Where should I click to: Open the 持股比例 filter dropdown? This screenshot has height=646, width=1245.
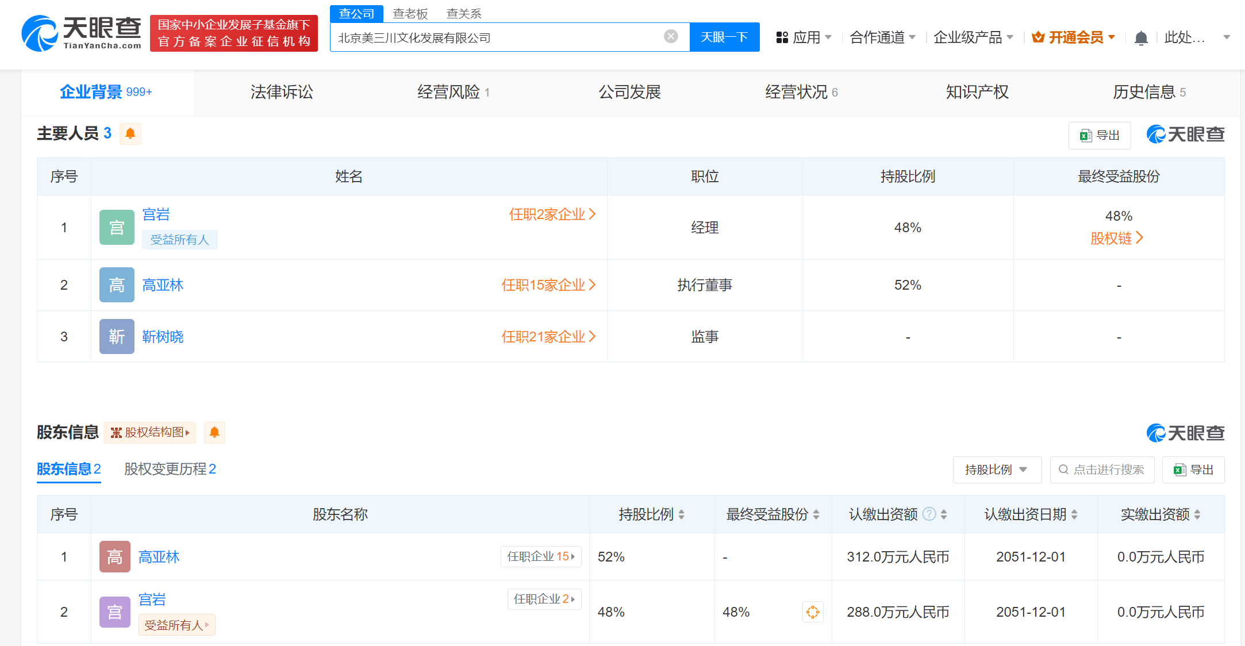(x=997, y=470)
